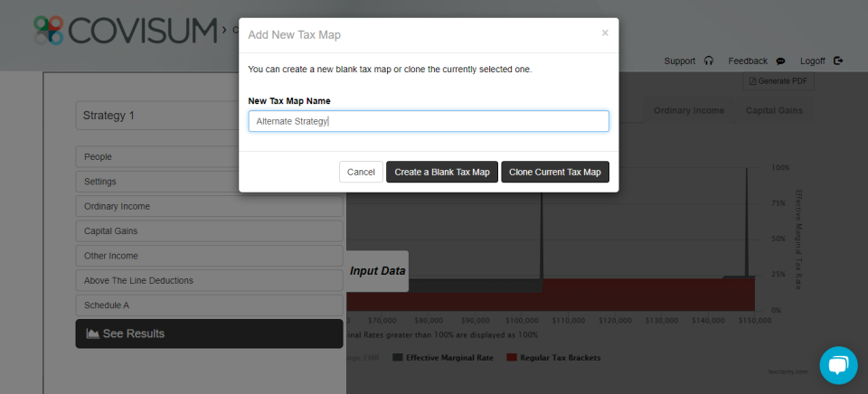Close the Add New Tax Map dialog
This screenshot has width=868, height=394.
[x=605, y=33]
